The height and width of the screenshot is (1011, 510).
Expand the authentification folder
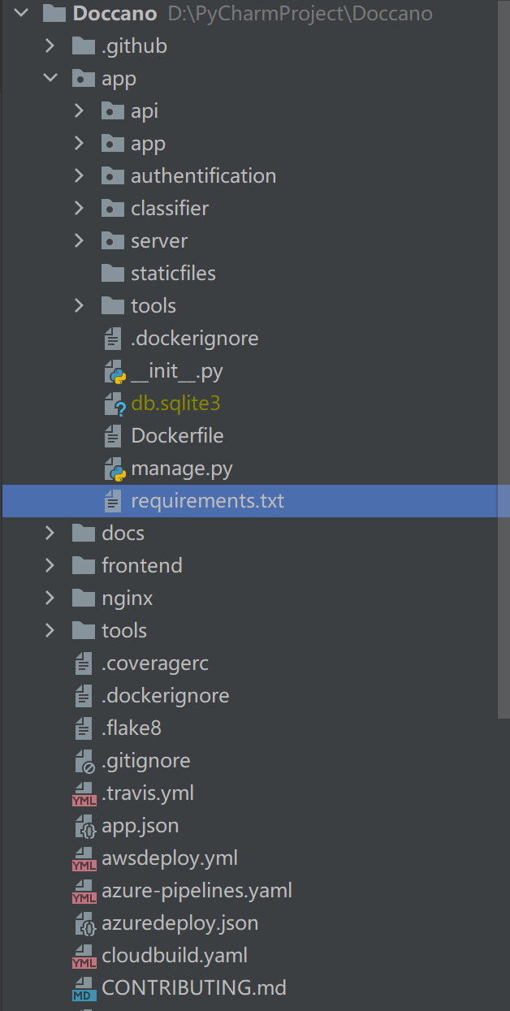pyautogui.click(x=79, y=176)
